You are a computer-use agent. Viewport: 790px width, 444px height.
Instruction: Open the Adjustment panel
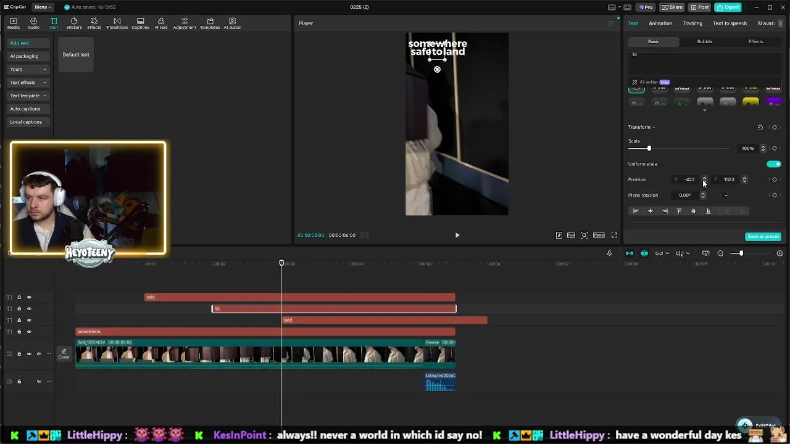(x=185, y=23)
